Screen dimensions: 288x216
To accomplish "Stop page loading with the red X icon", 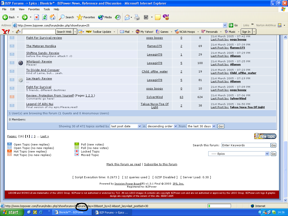I will click(36, 17).
